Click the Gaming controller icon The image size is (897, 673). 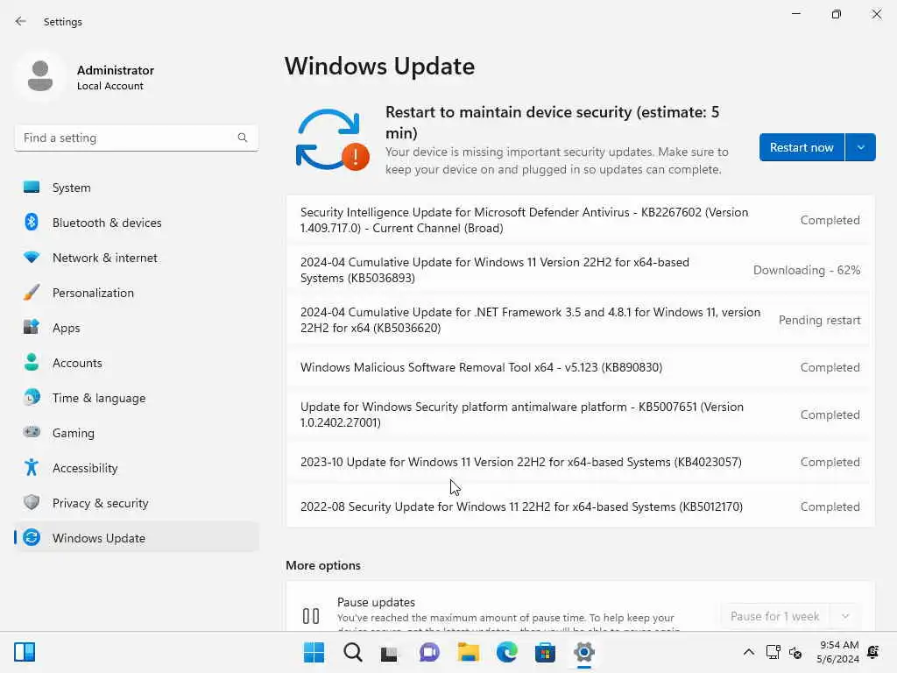[32, 432]
